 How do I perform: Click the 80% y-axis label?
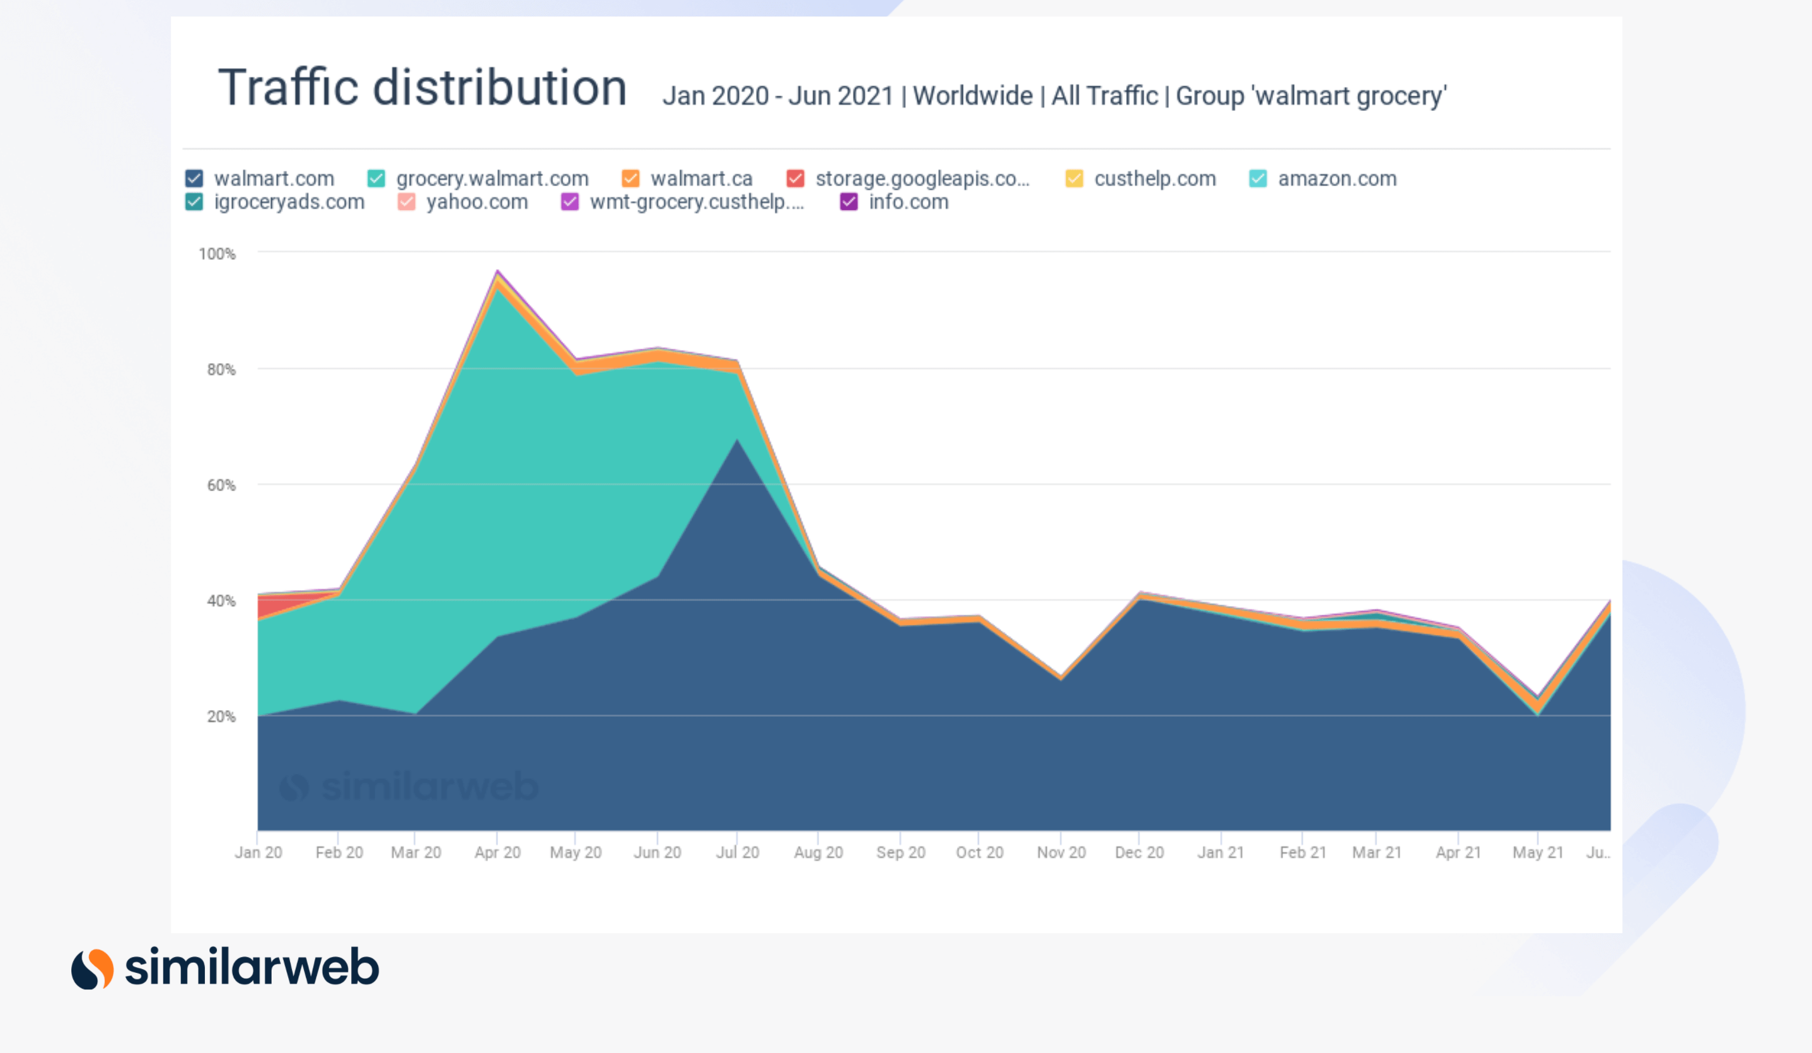coord(221,369)
